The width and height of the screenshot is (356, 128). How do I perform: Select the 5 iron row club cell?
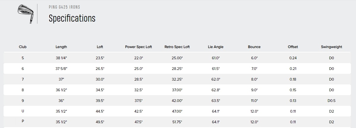coord(23,58)
